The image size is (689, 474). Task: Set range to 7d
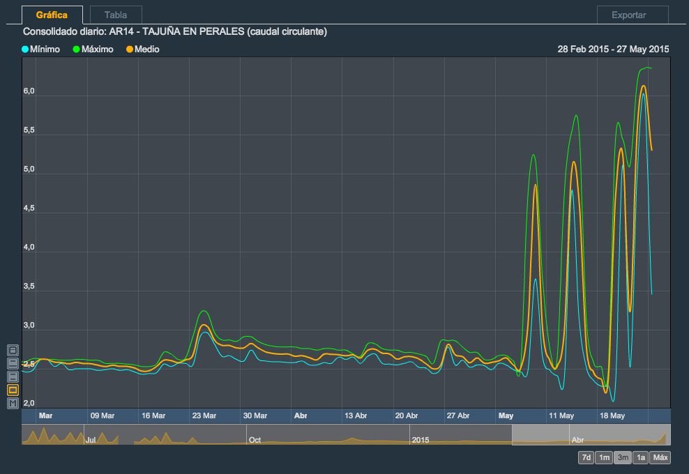coord(586,458)
